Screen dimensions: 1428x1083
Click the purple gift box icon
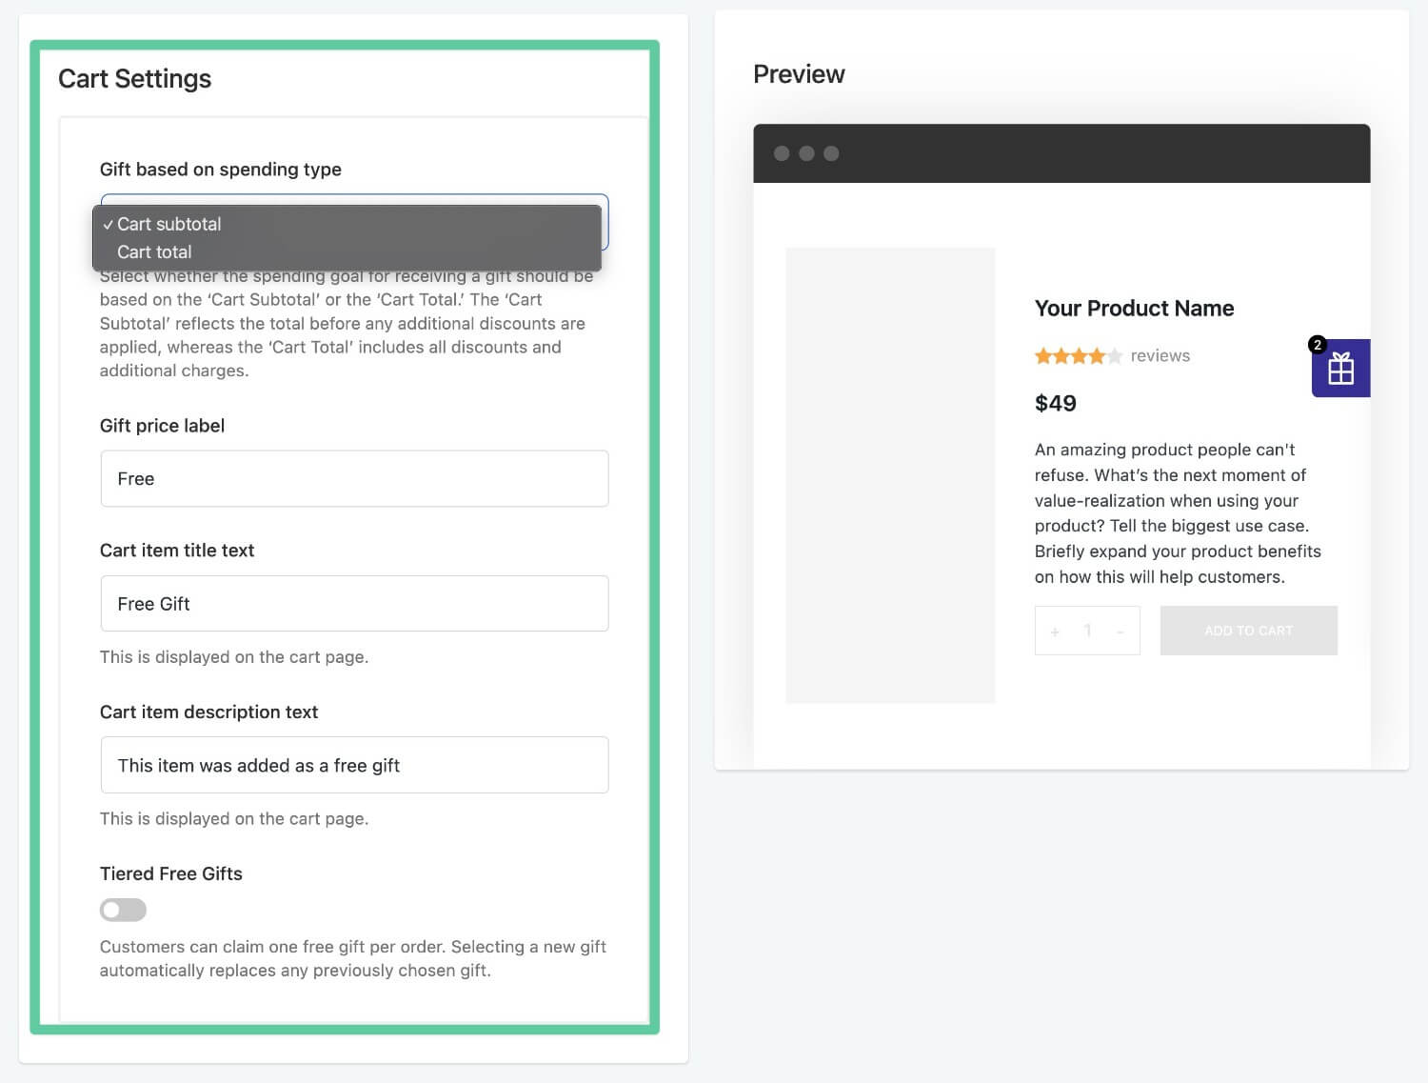[1340, 369]
